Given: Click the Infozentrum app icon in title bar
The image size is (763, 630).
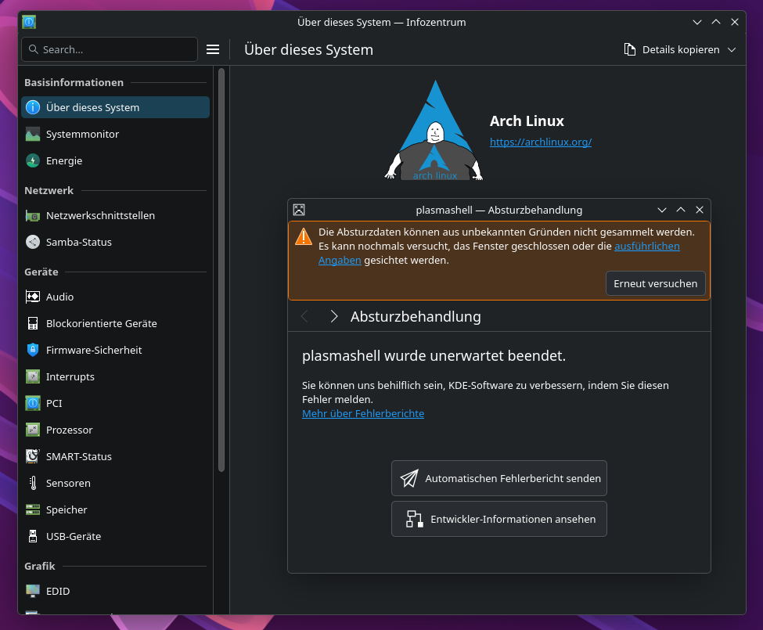Looking at the screenshot, I should (x=29, y=22).
